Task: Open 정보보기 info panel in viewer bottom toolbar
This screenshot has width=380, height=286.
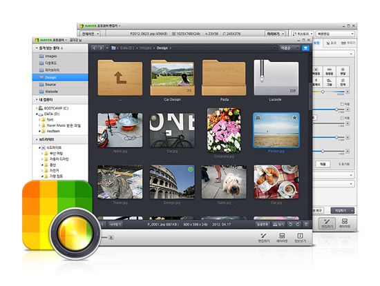Action: click(300, 238)
